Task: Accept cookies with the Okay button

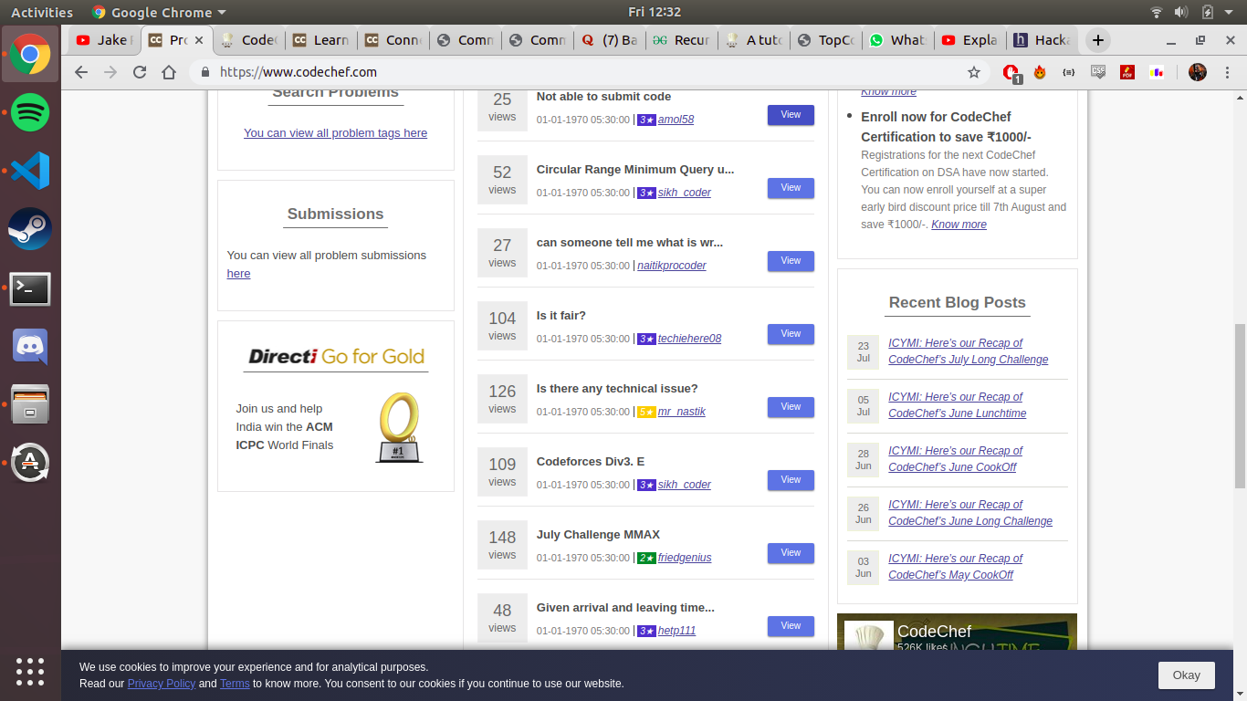Action: coord(1186,675)
